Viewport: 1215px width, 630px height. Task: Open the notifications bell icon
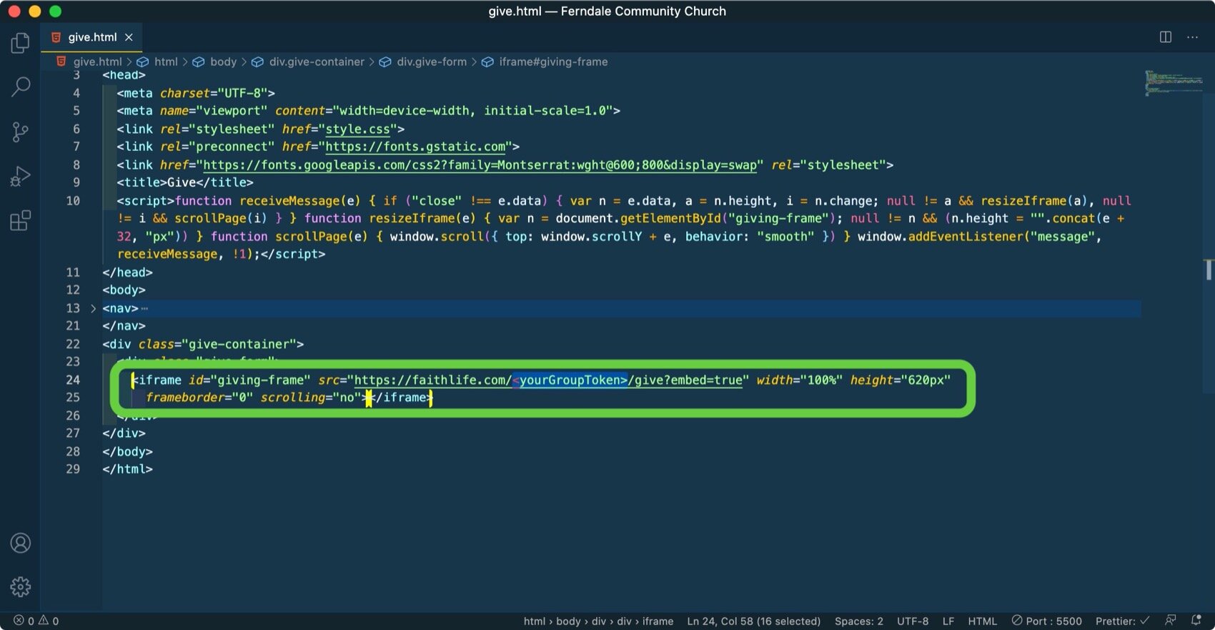pyautogui.click(x=1196, y=621)
